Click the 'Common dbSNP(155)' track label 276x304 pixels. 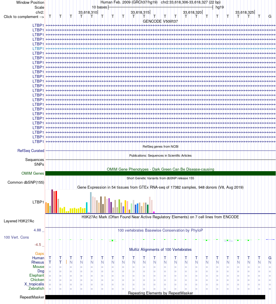(x=26, y=183)
